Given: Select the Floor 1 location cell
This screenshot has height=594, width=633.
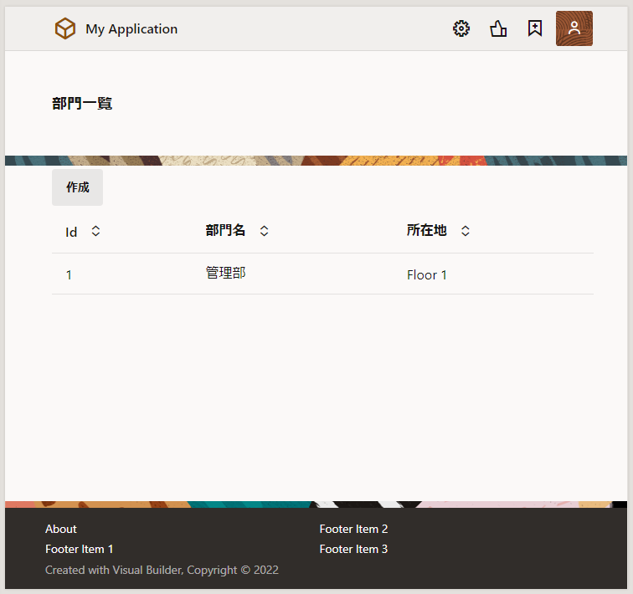Looking at the screenshot, I should coord(427,274).
